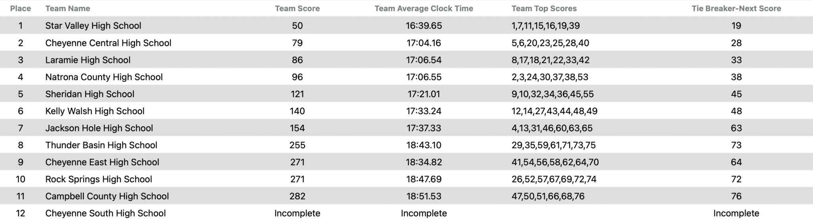
Task: Sort by the Team Name column header
Action: tap(67, 8)
